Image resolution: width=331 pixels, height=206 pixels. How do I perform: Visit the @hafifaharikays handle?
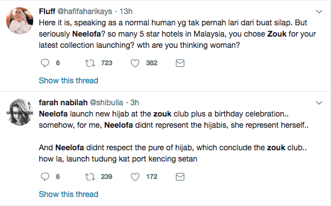pos(84,11)
